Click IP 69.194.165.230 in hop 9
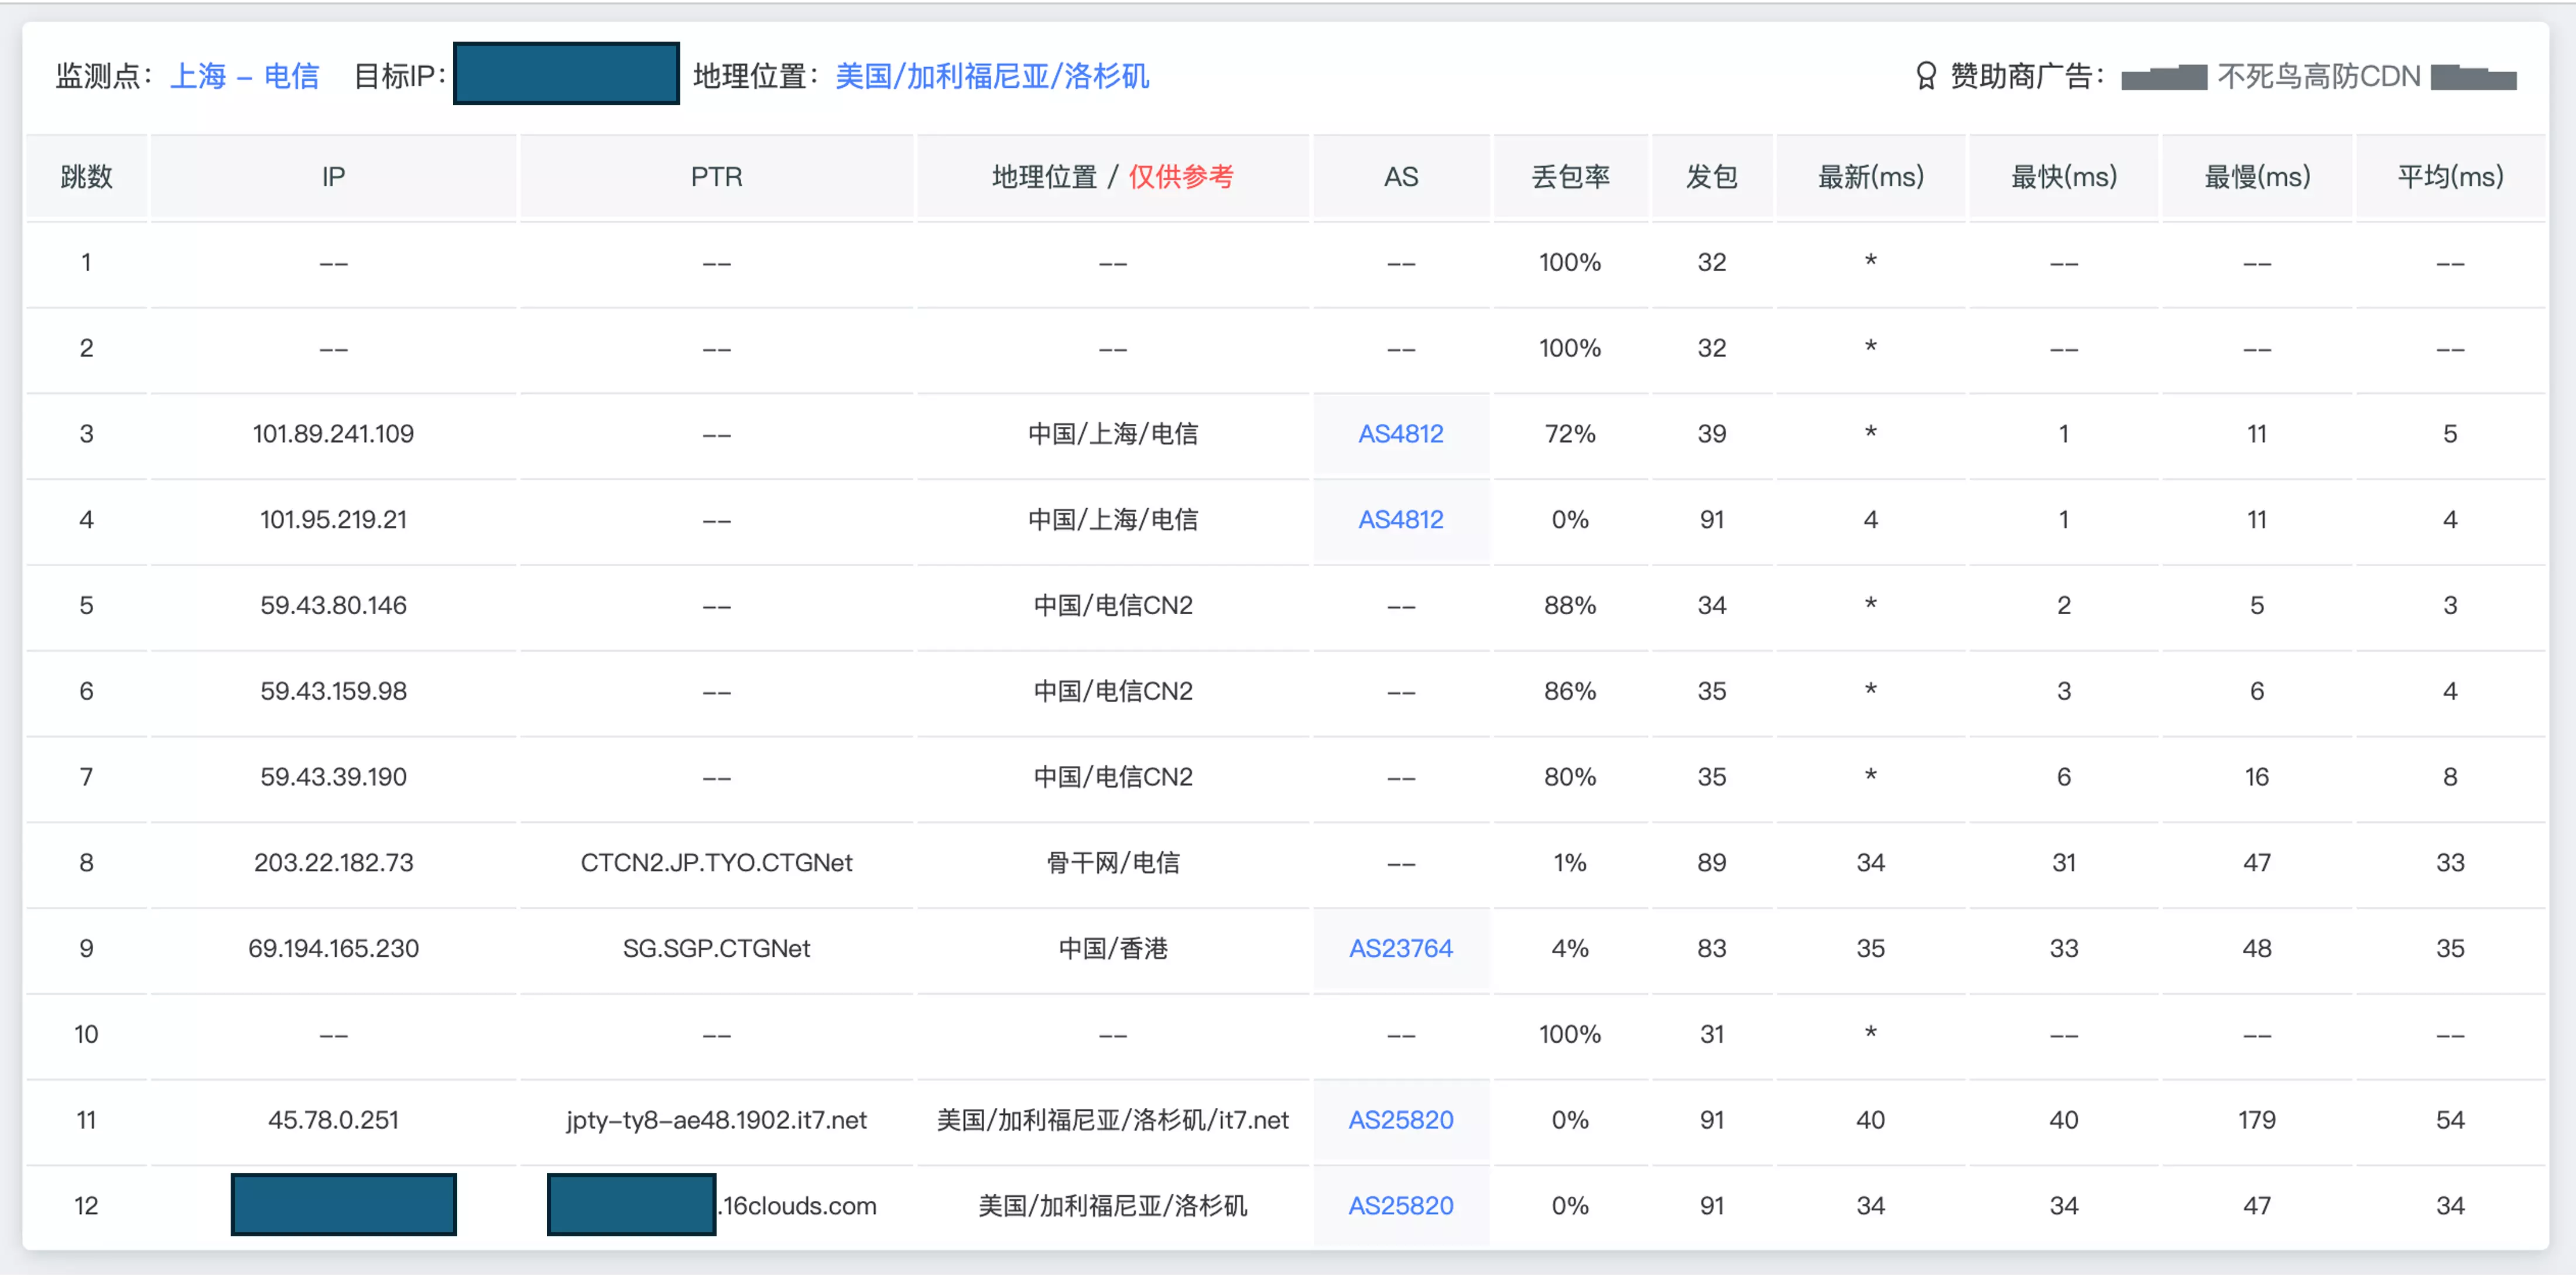The image size is (2576, 1277). point(333,948)
